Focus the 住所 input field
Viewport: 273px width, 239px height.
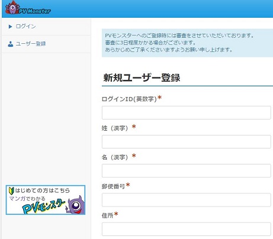click(x=186, y=229)
